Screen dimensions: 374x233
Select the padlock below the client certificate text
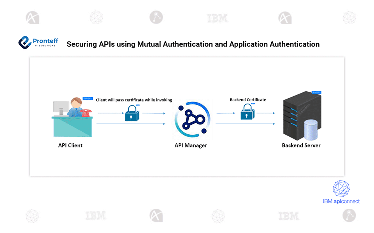[132, 113]
